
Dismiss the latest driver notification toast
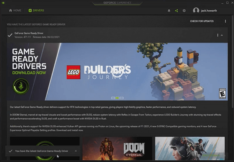[76, 151]
